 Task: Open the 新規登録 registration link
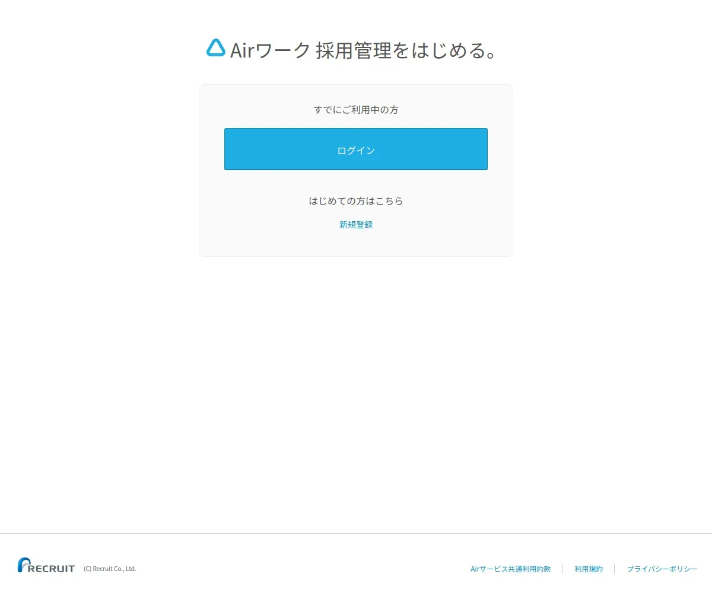click(356, 225)
